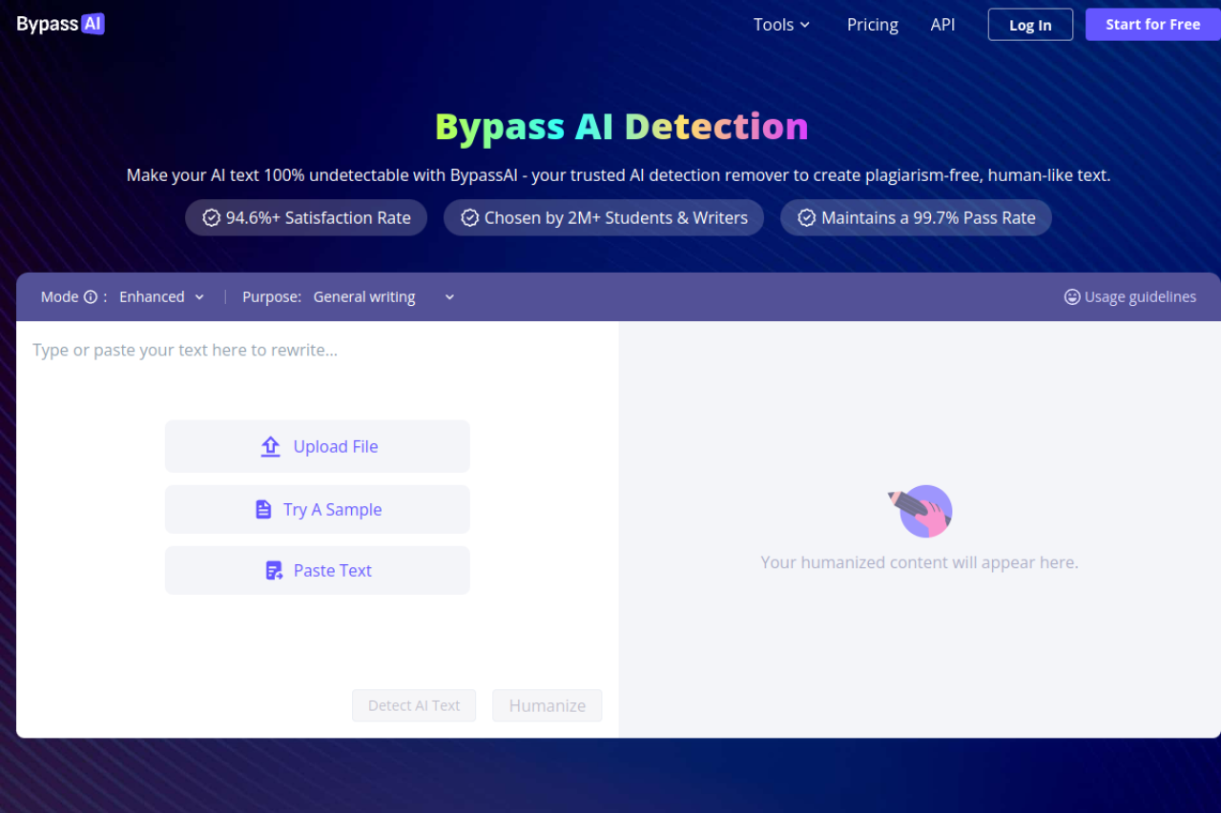The width and height of the screenshot is (1221, 813).
Task: Click the BypassAI logo
Action: [x=60, y=24]
